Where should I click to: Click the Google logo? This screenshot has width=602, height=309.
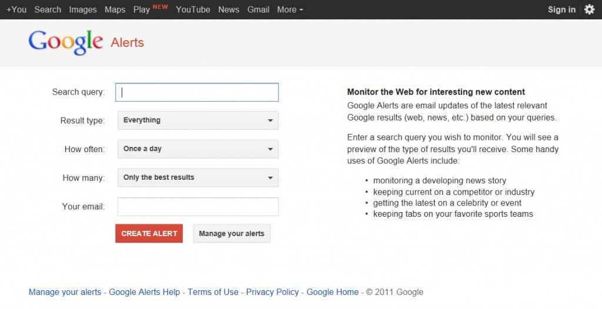(66, 42)
